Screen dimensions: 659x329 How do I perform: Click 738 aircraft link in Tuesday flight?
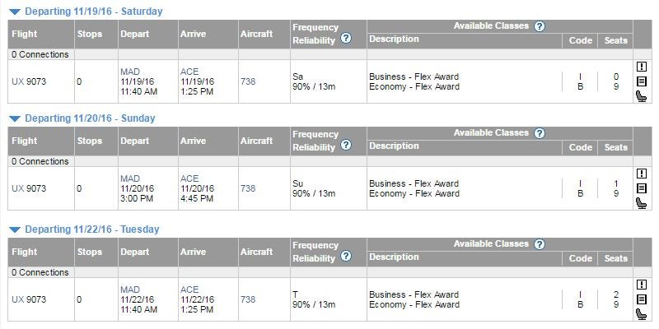[248, 299]
